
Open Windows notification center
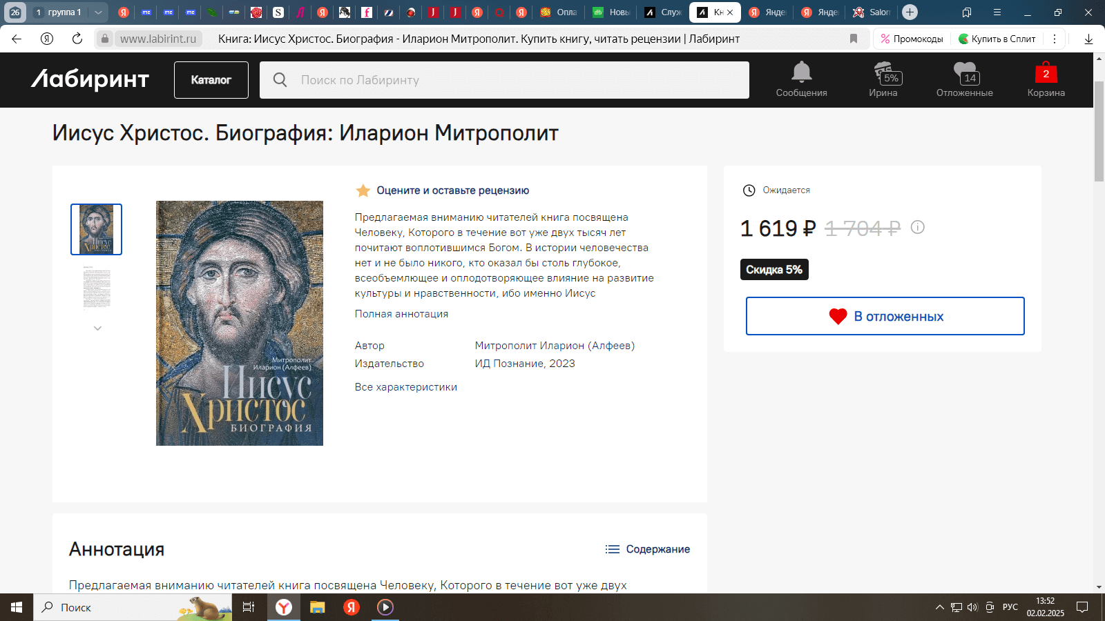point(1082,607)
